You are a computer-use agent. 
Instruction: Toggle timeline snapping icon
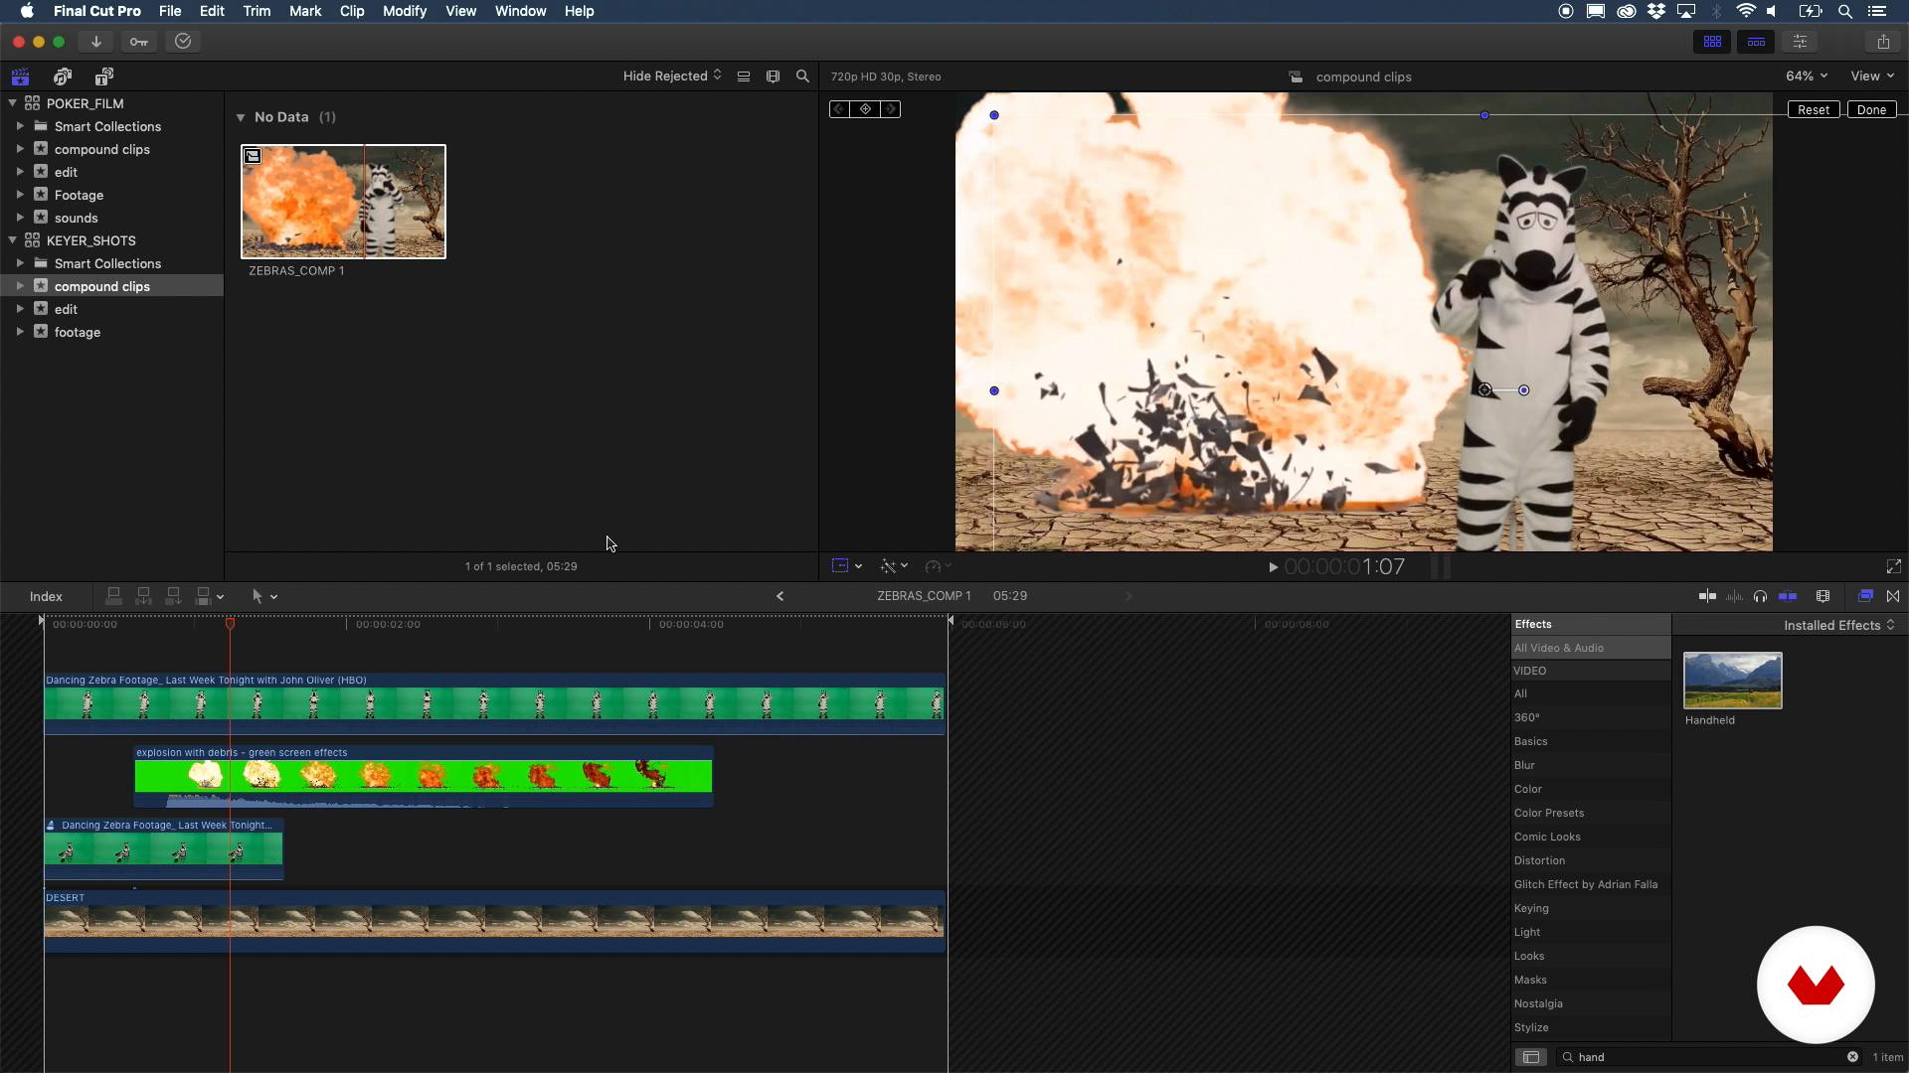coord(1788,596)
